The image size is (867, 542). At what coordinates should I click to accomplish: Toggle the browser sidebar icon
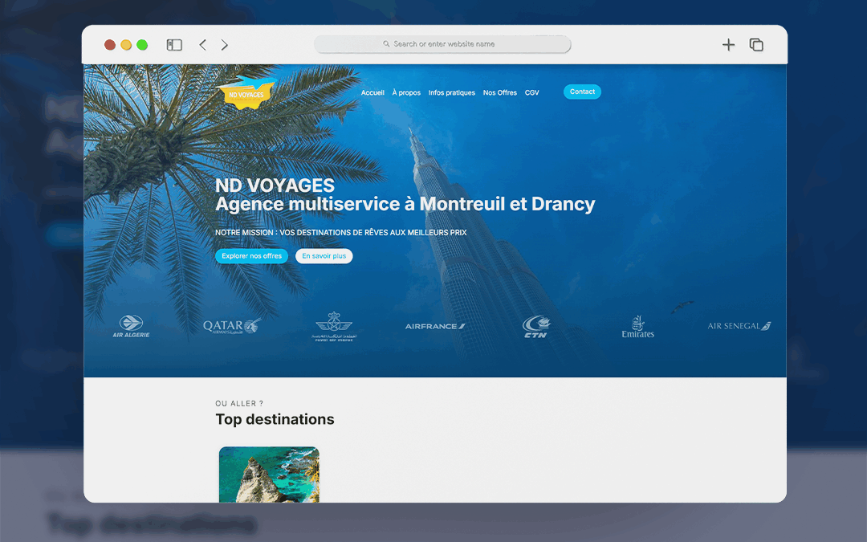click(x=174, y=45)
